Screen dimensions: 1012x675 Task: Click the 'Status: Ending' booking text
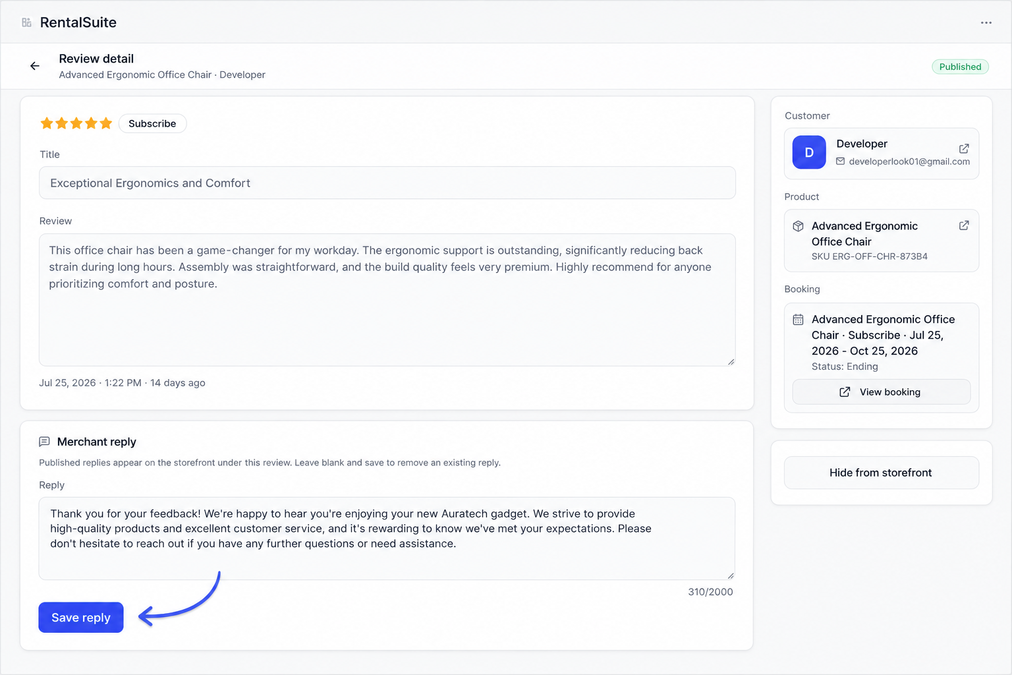pyautogui.click(x=845, y=367)
